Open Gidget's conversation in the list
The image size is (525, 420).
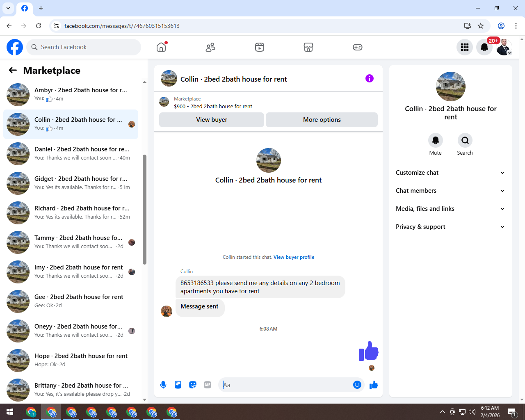tap(71, 183)
